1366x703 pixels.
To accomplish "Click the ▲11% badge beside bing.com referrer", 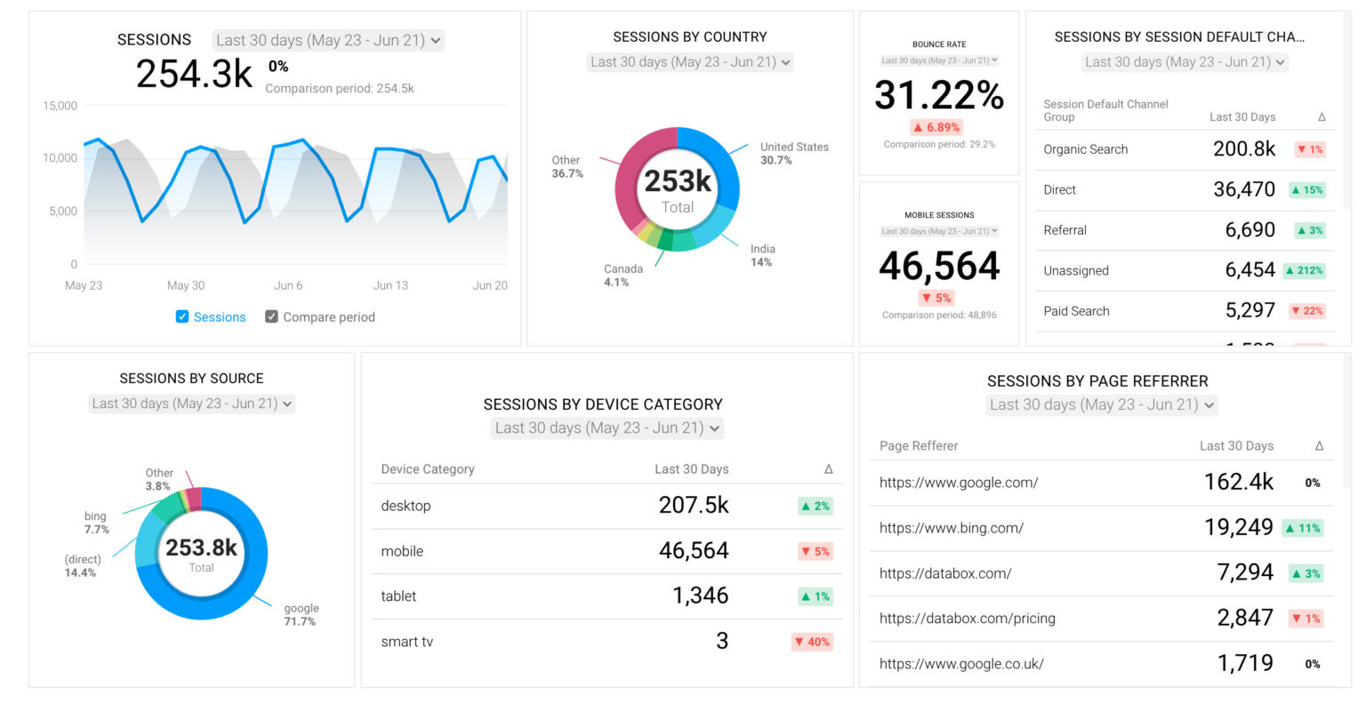I will 1304,527.
